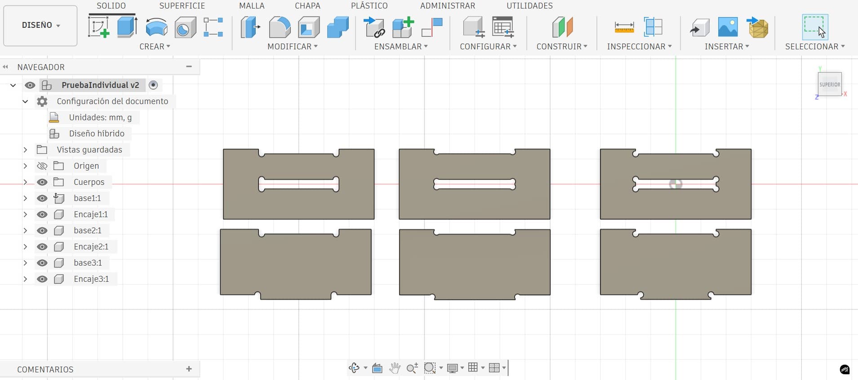Select the Fillet tool
The height and width of the screenshot is (380, 858).
coord(280,26)
